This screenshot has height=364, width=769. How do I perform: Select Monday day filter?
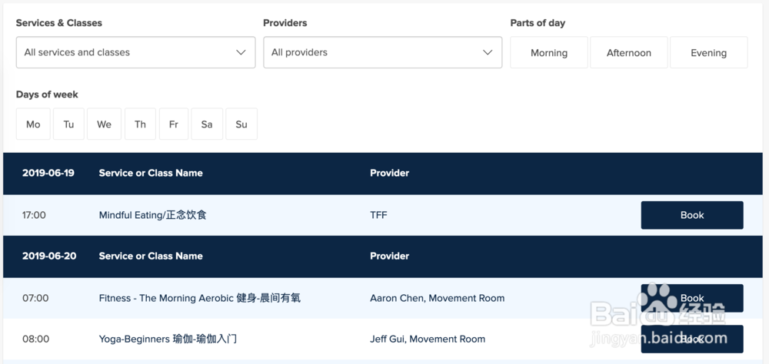33,124
